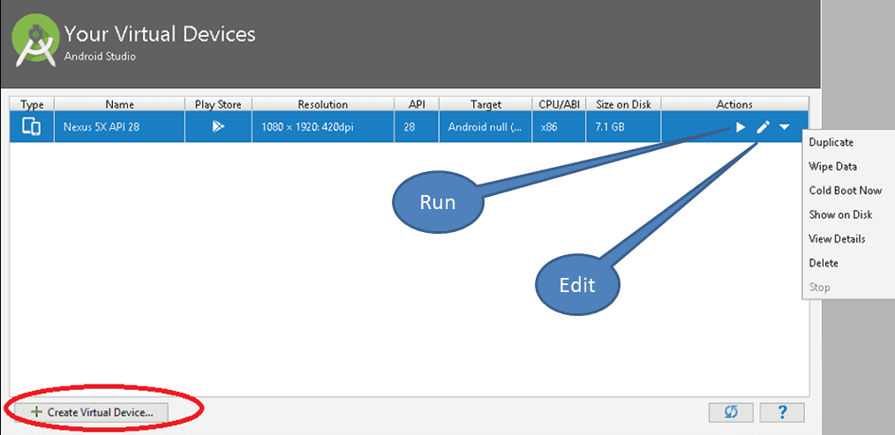Image resolution: width=895 pixels, height=435 pixels.
Task: Choose Duplicate from the context menu
Action: tap(831, 143)
